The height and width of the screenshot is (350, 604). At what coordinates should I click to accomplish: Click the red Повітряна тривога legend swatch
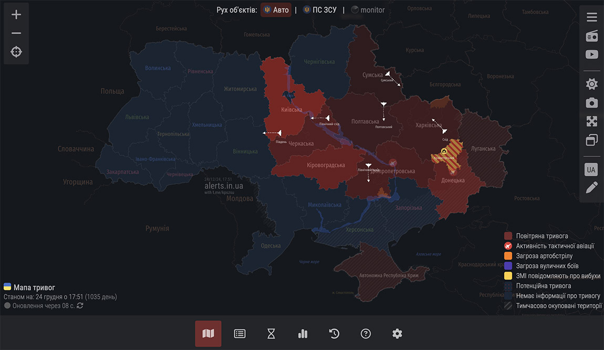click(508, 236)
